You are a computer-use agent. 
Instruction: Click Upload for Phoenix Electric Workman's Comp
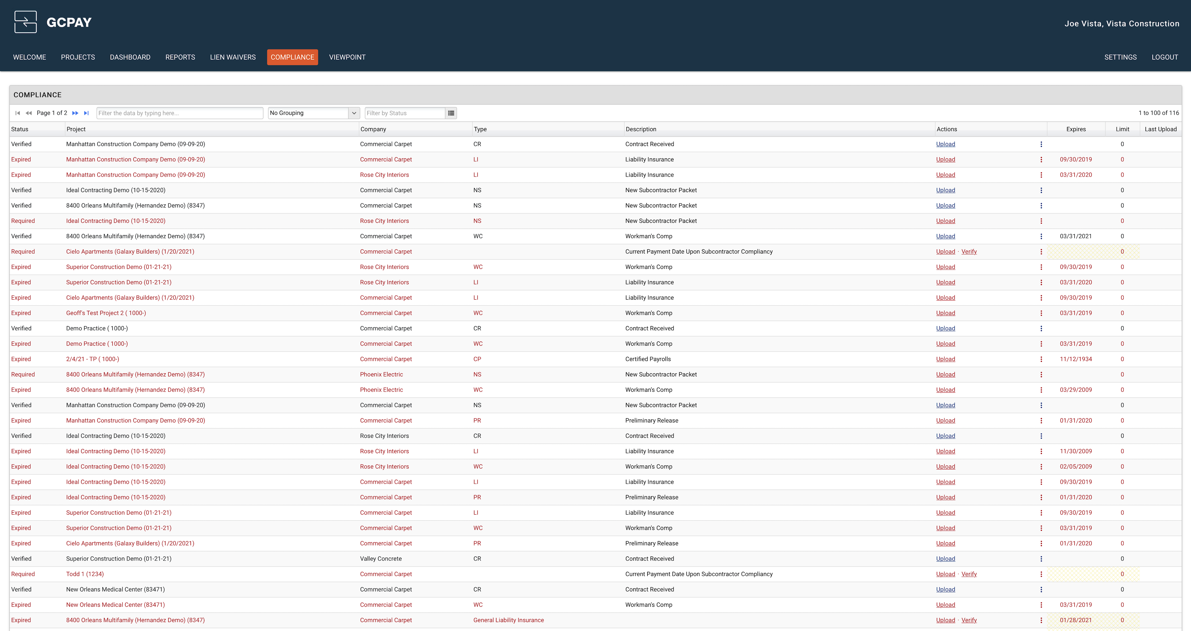pyautogui.click(x=945, y=390)
